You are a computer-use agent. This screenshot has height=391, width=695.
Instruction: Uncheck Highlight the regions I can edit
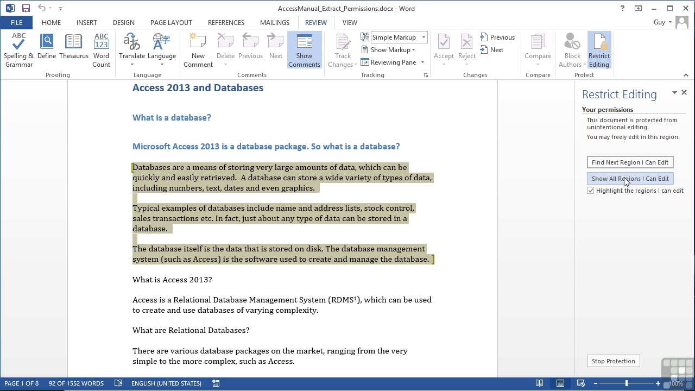tap(591, 191)
